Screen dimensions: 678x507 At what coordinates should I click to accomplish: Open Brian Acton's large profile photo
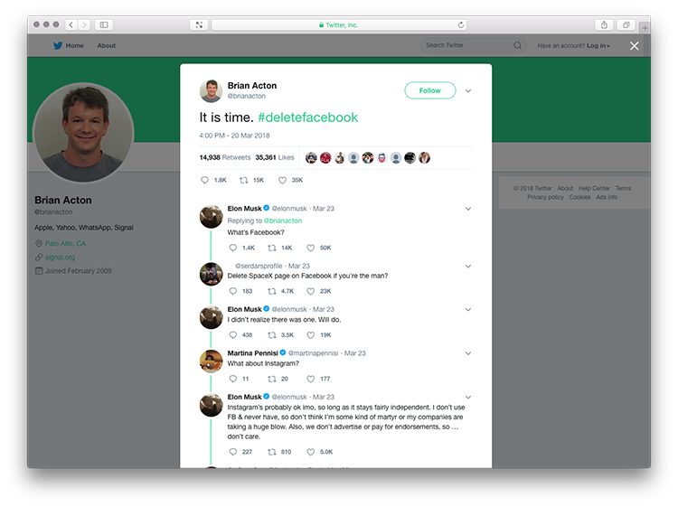[83, 133]
